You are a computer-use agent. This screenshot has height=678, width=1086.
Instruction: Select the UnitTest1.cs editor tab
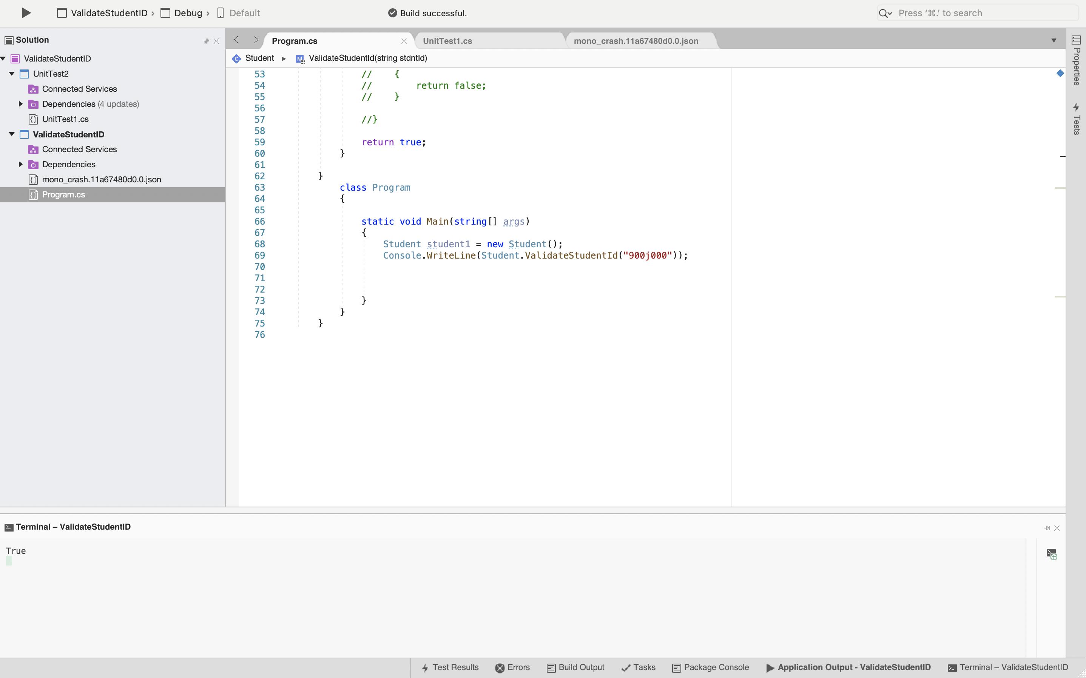[x=448, y=41]
